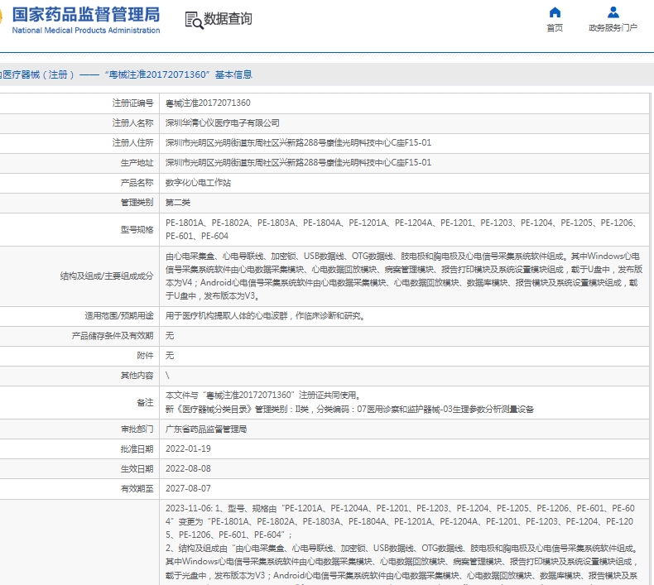Select the 管理类别 label cell
This screenshot has height=585, width=654.
[x=79, y=203]
